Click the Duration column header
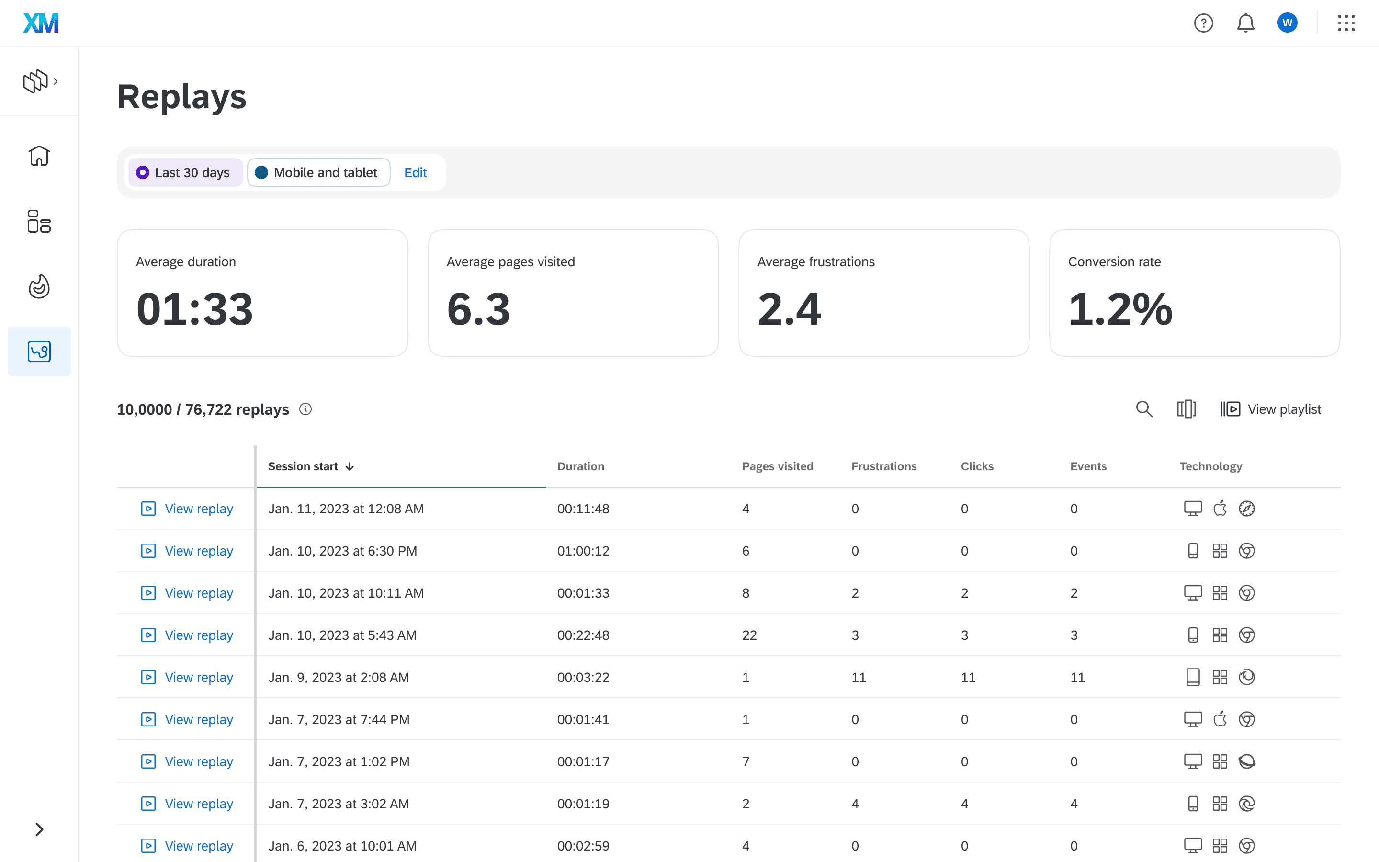Viewport: 1379px width, 862px height. click(580, 466)
